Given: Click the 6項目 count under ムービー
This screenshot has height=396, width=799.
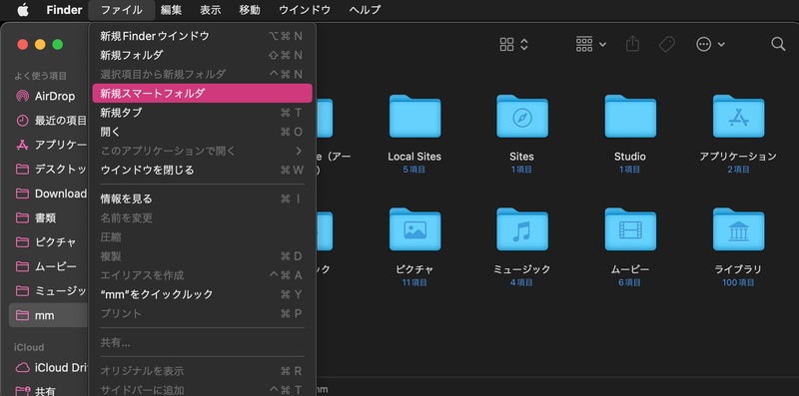Looking at the screenshot, I should pyautogui.click(x=630, y=282).
